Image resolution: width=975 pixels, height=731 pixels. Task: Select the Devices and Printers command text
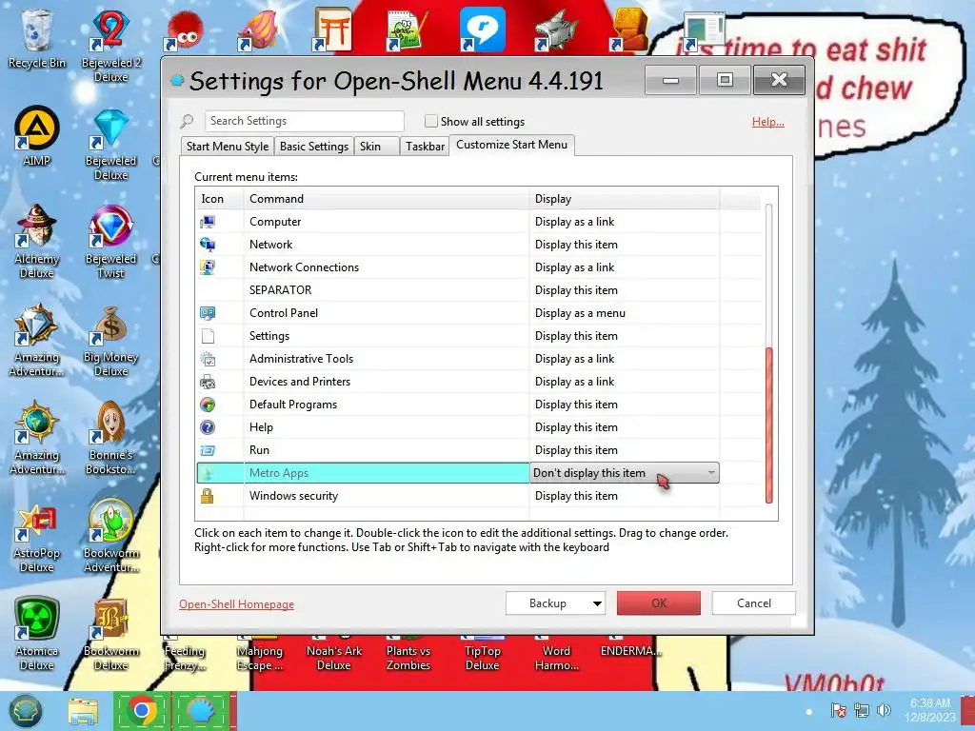[300, 382]
